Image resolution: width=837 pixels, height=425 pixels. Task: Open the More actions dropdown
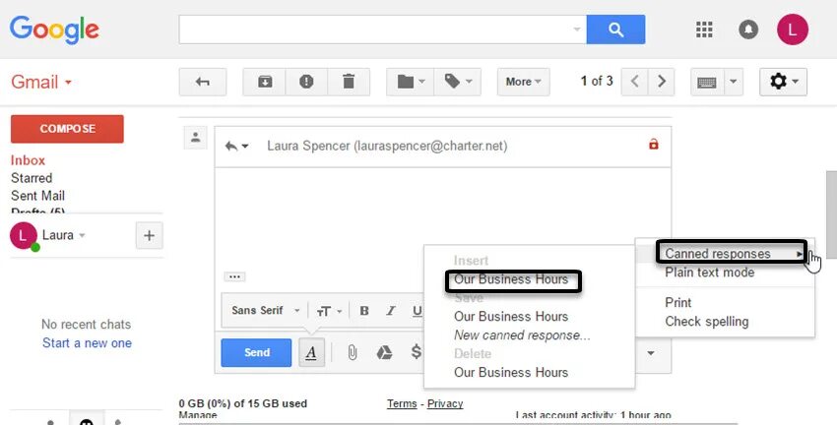(x=523, y=82)
